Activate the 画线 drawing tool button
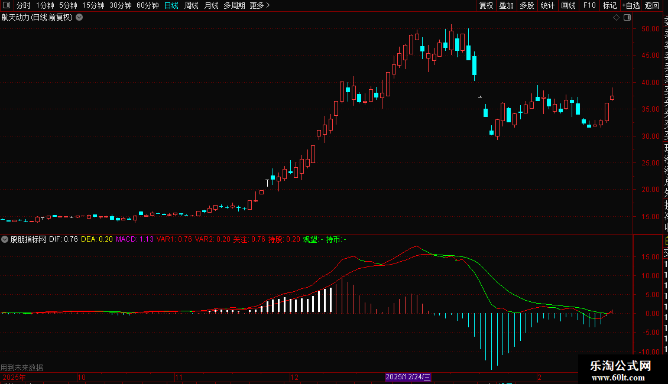 [568, 5]
